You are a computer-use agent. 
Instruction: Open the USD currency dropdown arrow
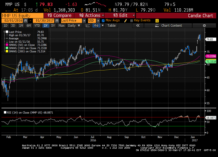98,21
